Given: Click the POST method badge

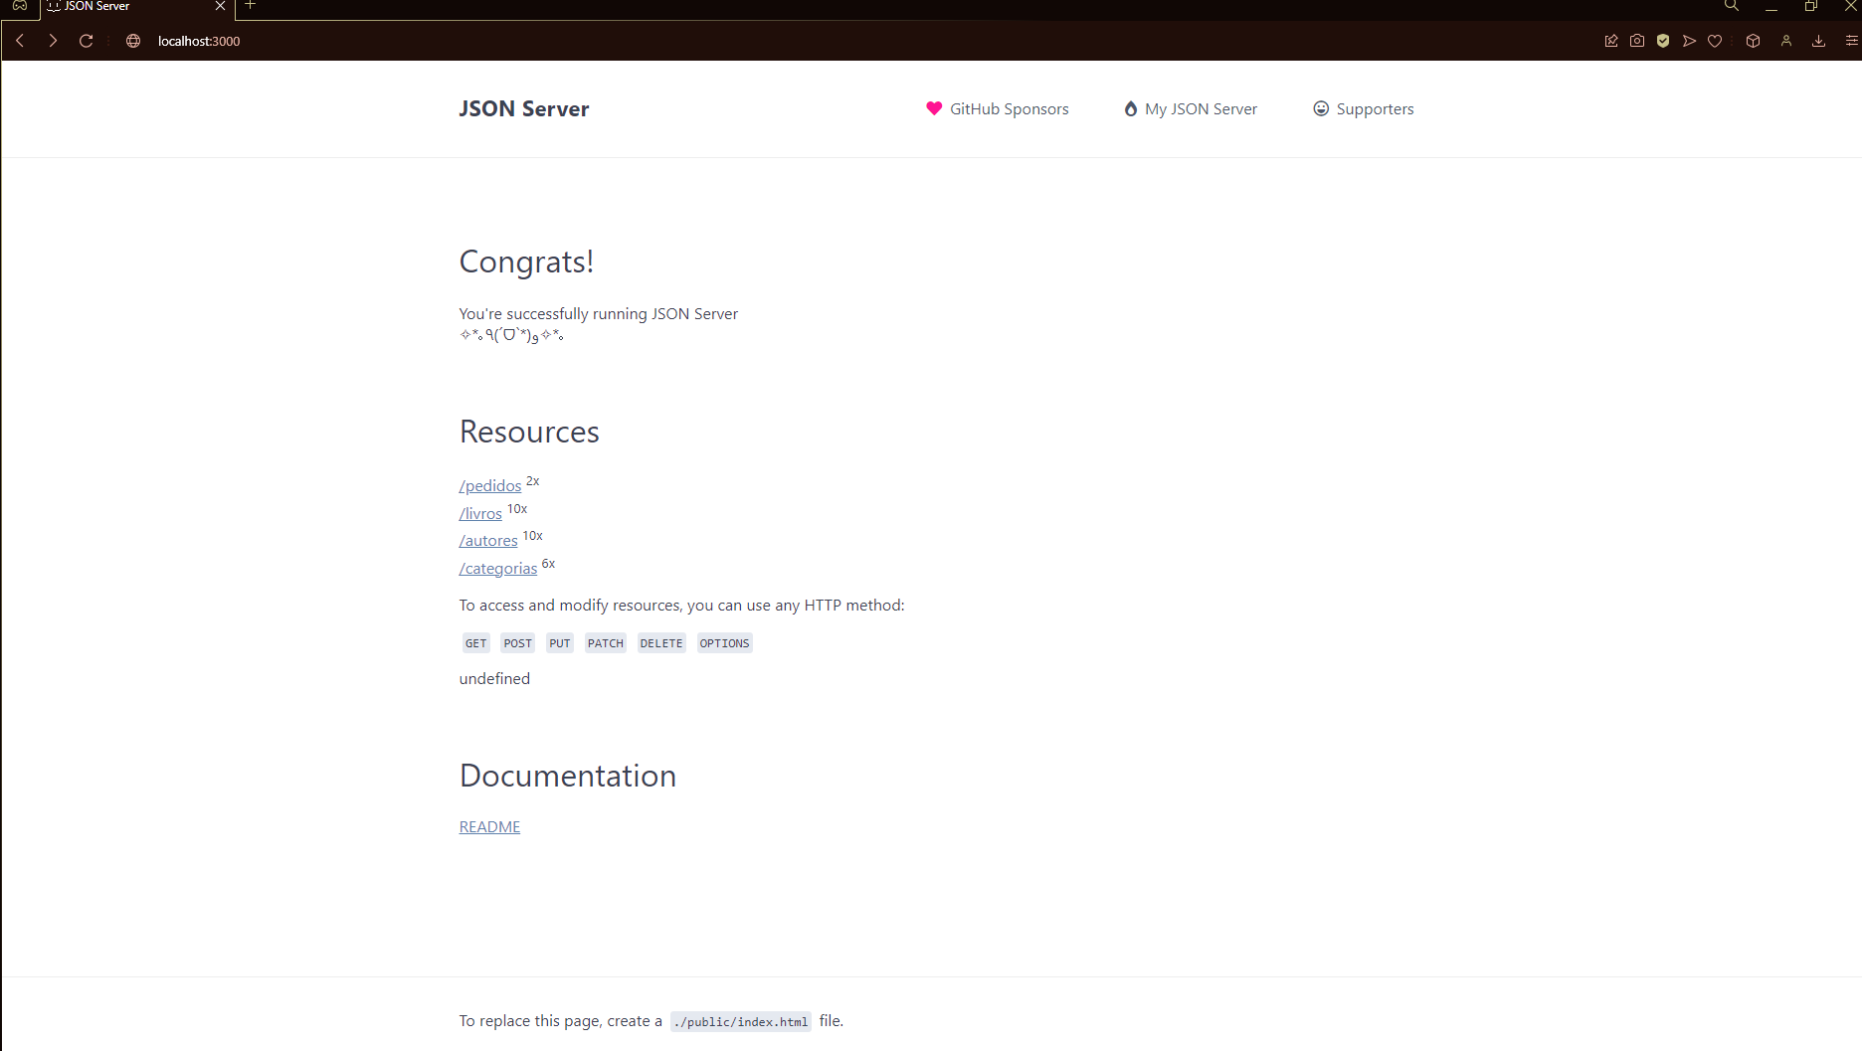Looking at the screenshot, I should [x=517, y=643].
